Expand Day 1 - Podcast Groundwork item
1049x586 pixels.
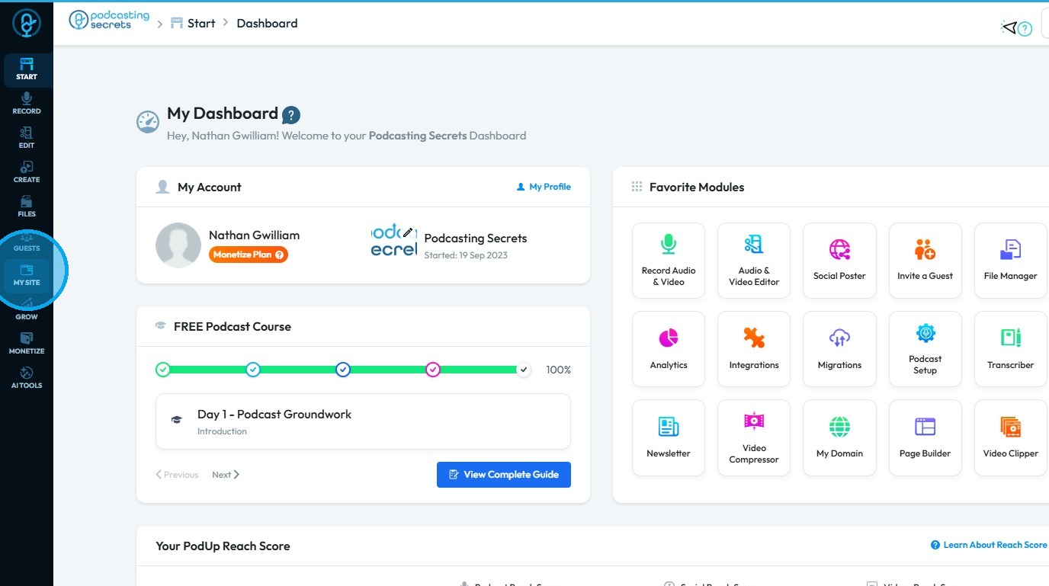pos(363,421)
